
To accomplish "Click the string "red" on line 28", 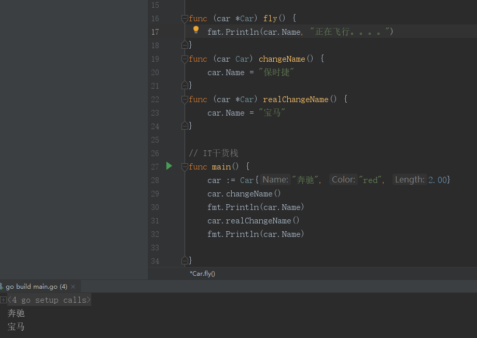I will click(370, 180).
